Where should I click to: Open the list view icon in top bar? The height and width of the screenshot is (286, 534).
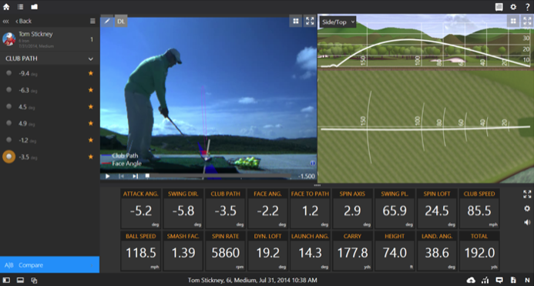pyautogui.click(x=21, y=7)
